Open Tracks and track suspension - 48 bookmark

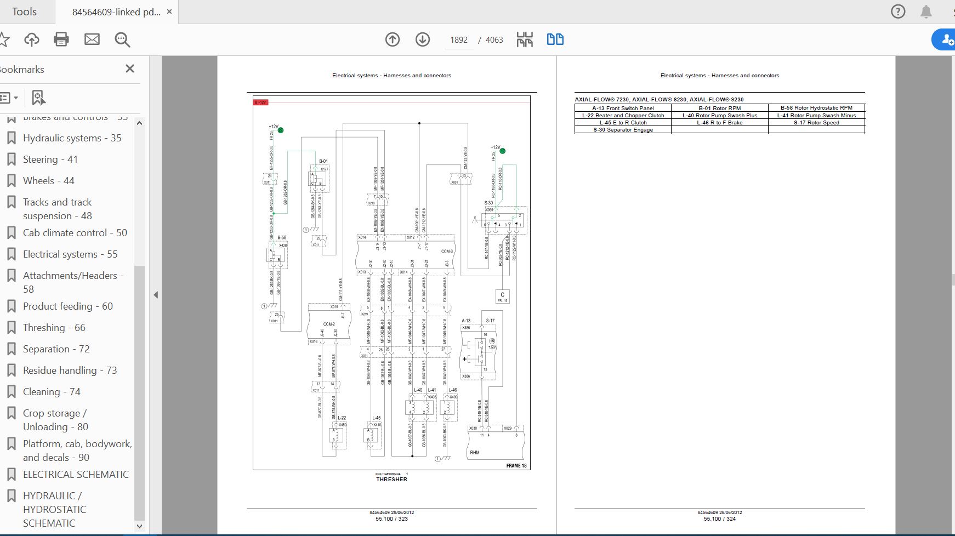58,209
